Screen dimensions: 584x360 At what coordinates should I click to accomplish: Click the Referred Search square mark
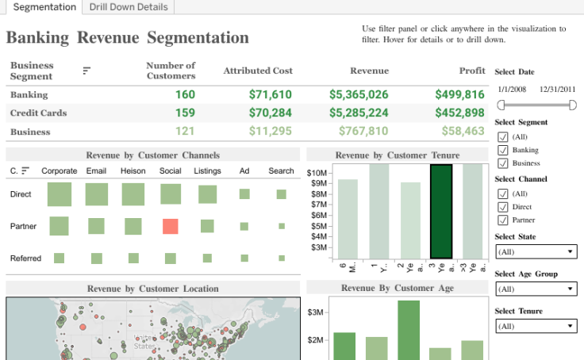pos(281,258)
